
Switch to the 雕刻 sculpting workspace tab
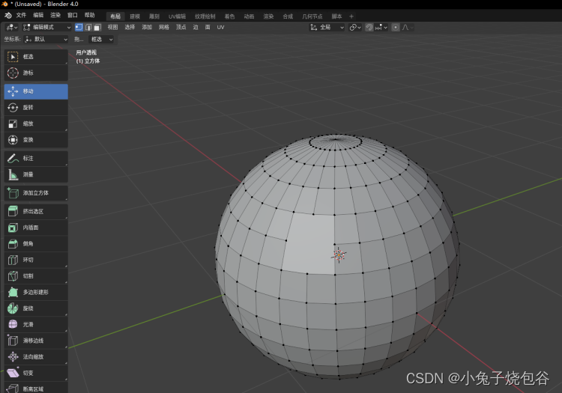pos(154,16)
